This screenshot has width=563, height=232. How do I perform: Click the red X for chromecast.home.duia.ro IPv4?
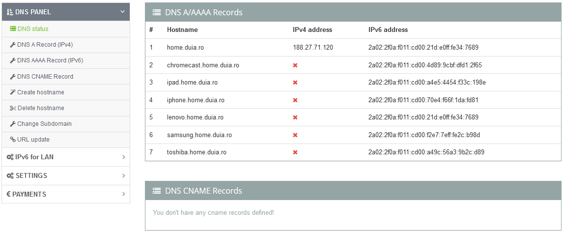295,65
